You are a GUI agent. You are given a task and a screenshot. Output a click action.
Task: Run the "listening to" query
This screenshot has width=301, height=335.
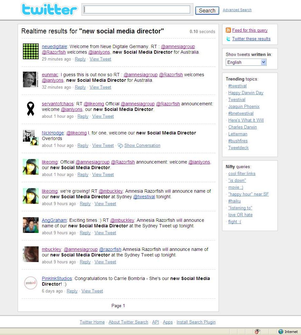(x=240, y=208)
